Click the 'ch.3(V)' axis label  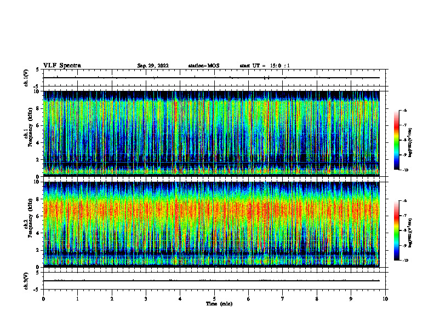click(x=26, y=281)
